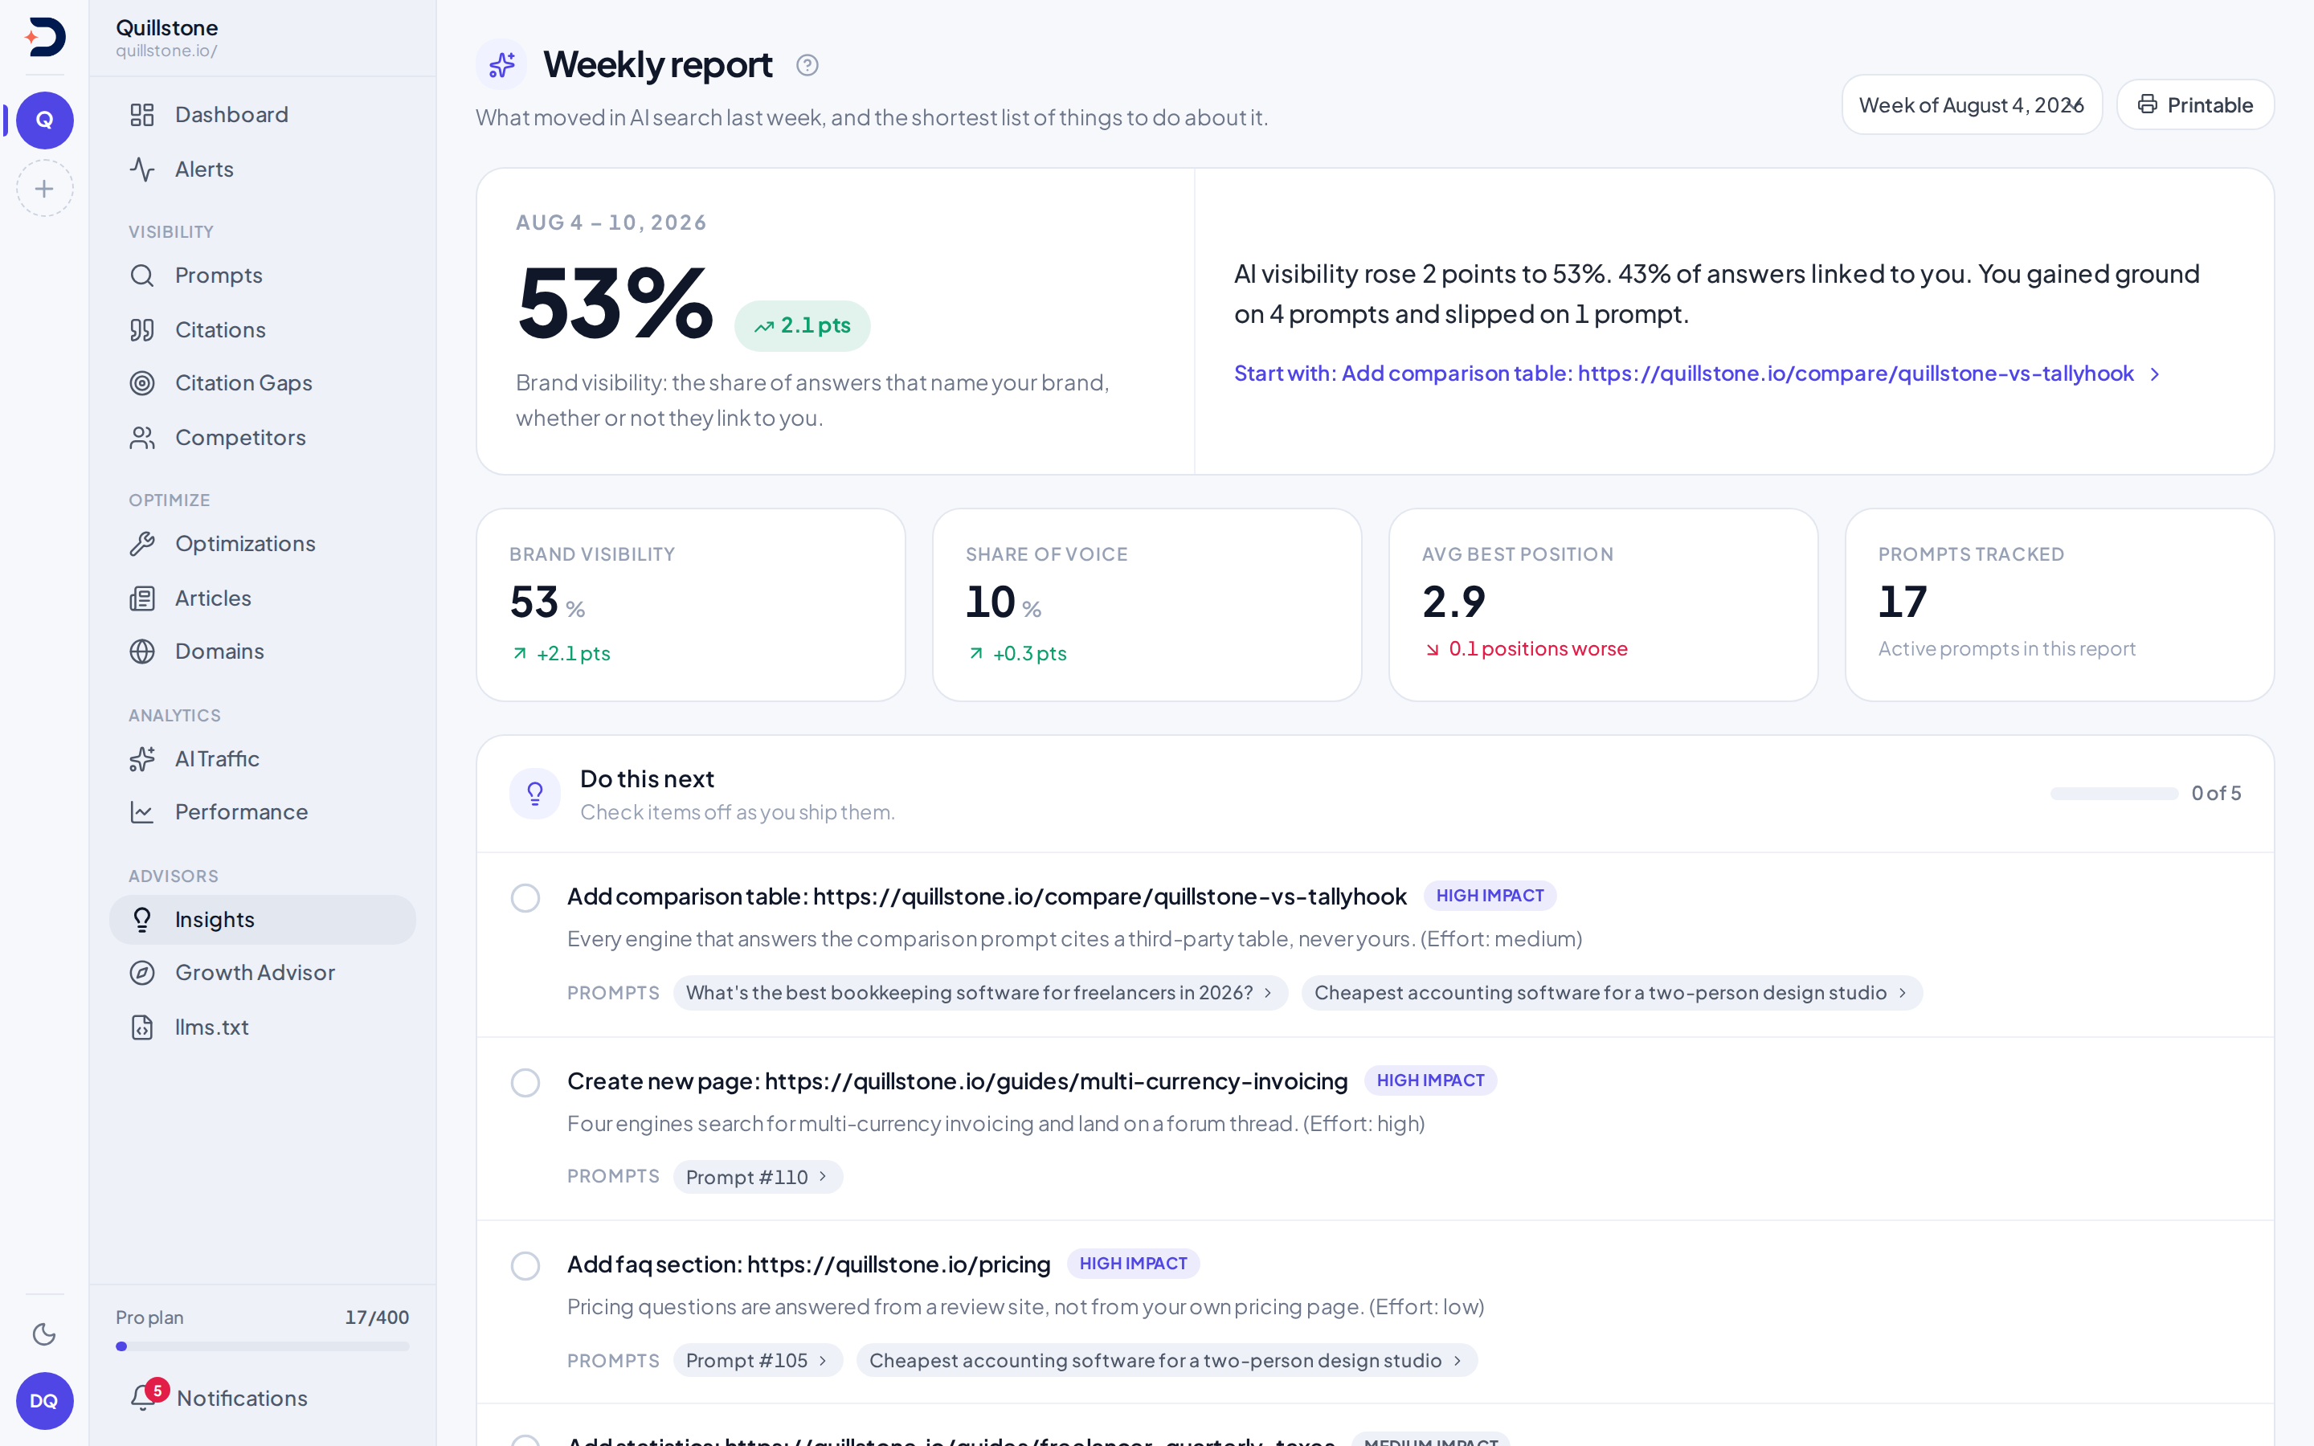
Task: Check off Create new page item
Action: coord(525,1083)
